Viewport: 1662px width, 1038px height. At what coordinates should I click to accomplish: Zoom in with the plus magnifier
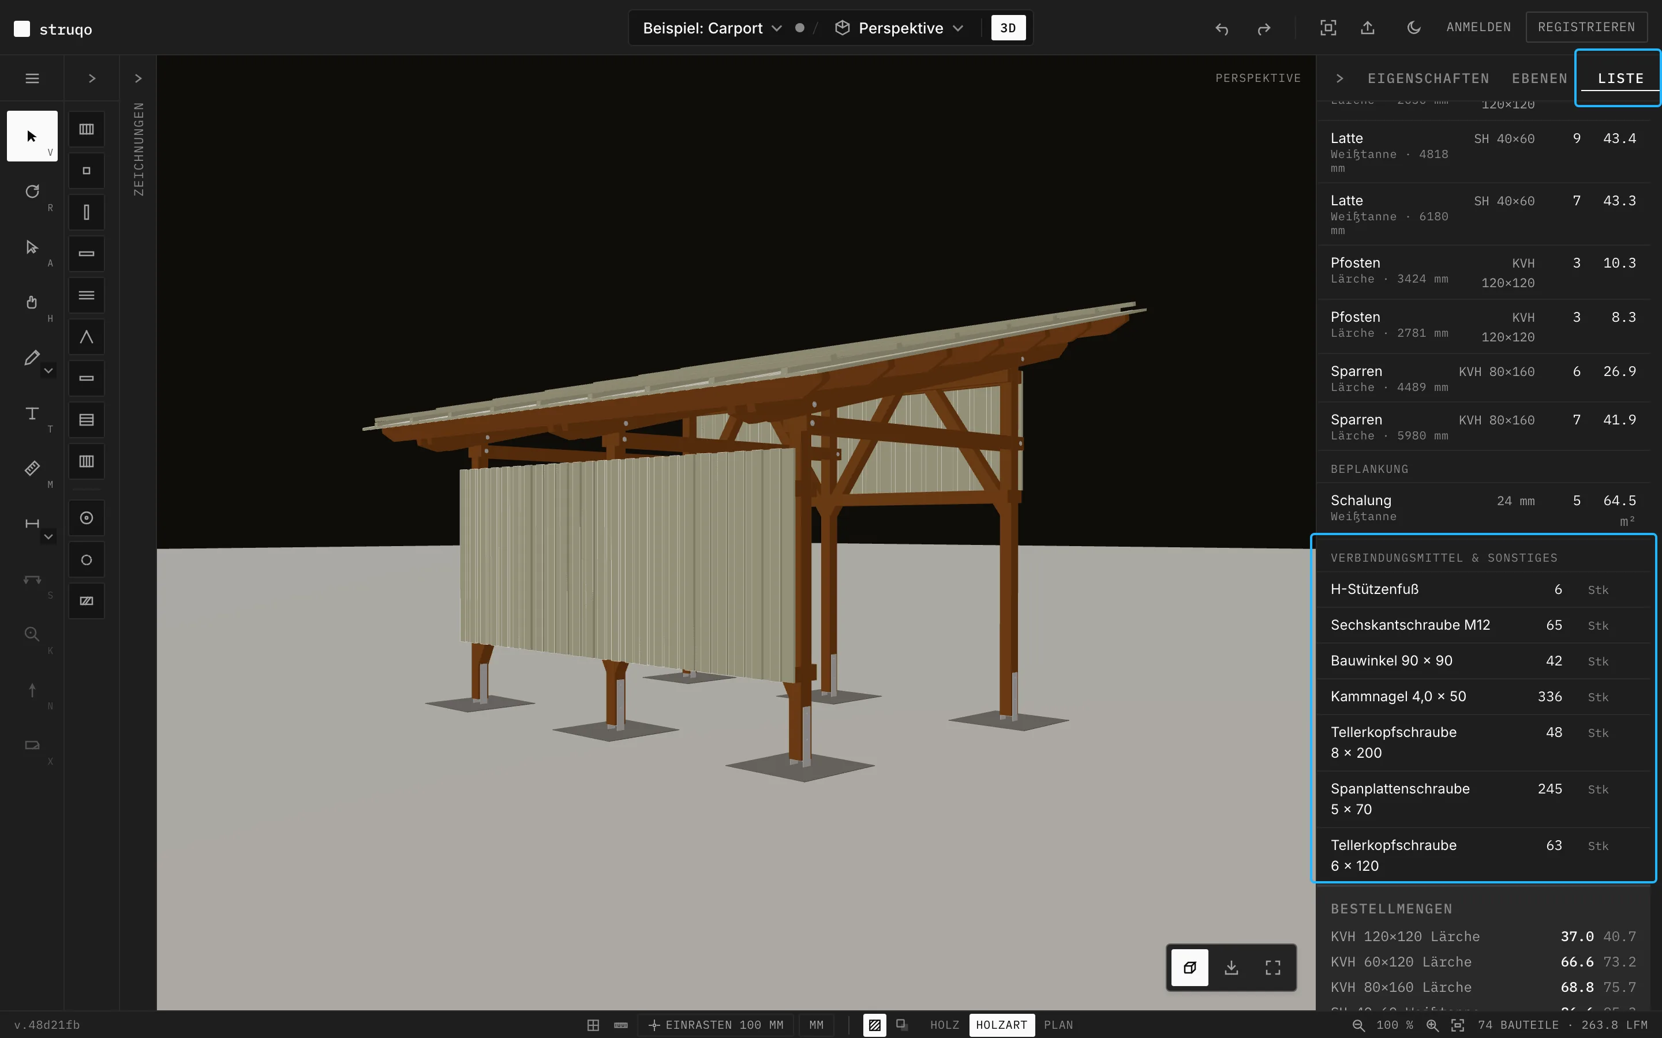click(1432, 1025)
